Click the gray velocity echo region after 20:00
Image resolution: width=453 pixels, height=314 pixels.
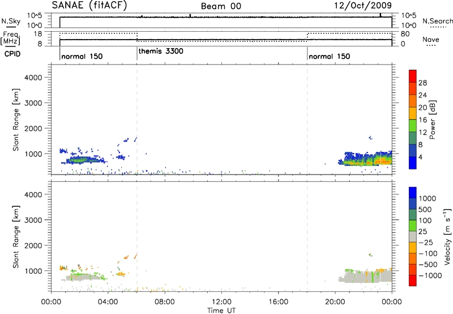point(365,275)
